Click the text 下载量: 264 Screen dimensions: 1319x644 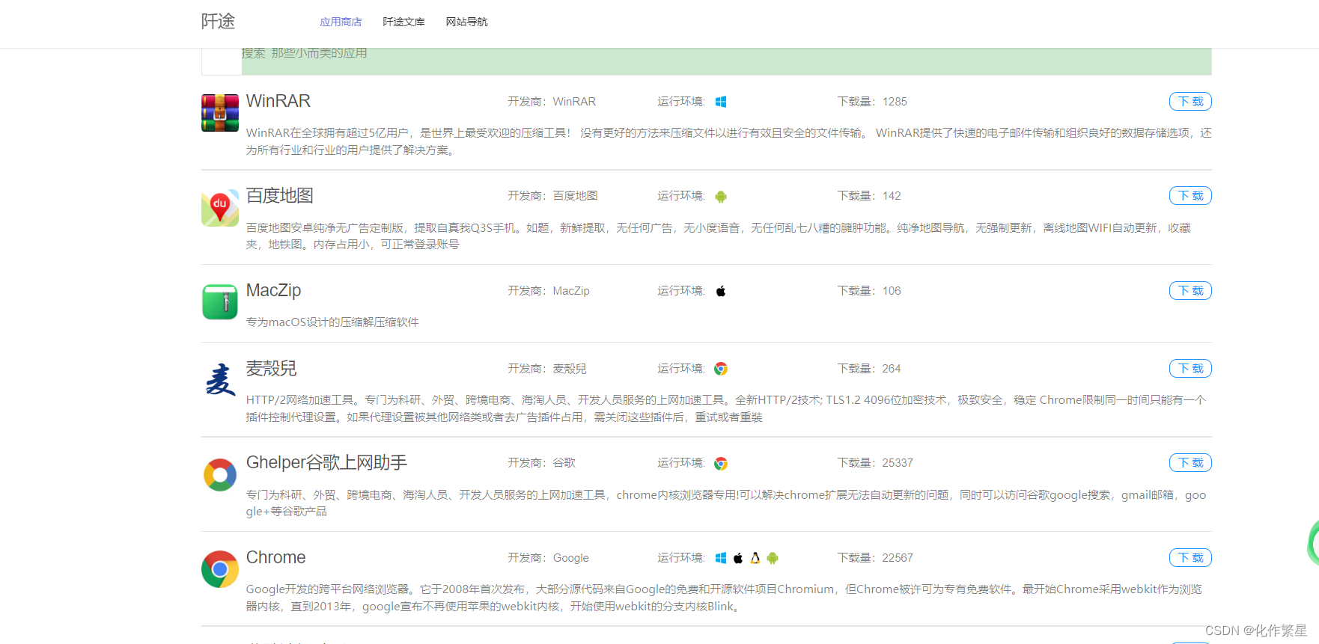point(869,369)
